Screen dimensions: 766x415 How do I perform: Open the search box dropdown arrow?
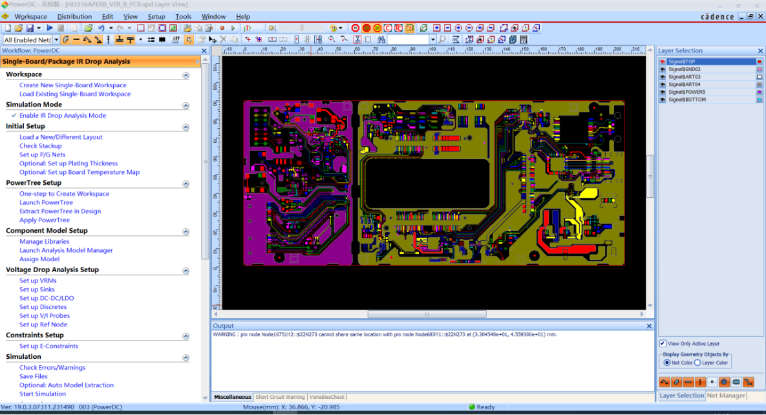point(433,39)
